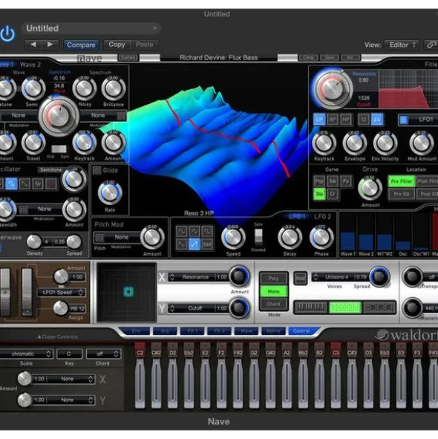438x439 pixels.
Task: Click the large filter Cutoff knob
Action: (x=333, y=89)
